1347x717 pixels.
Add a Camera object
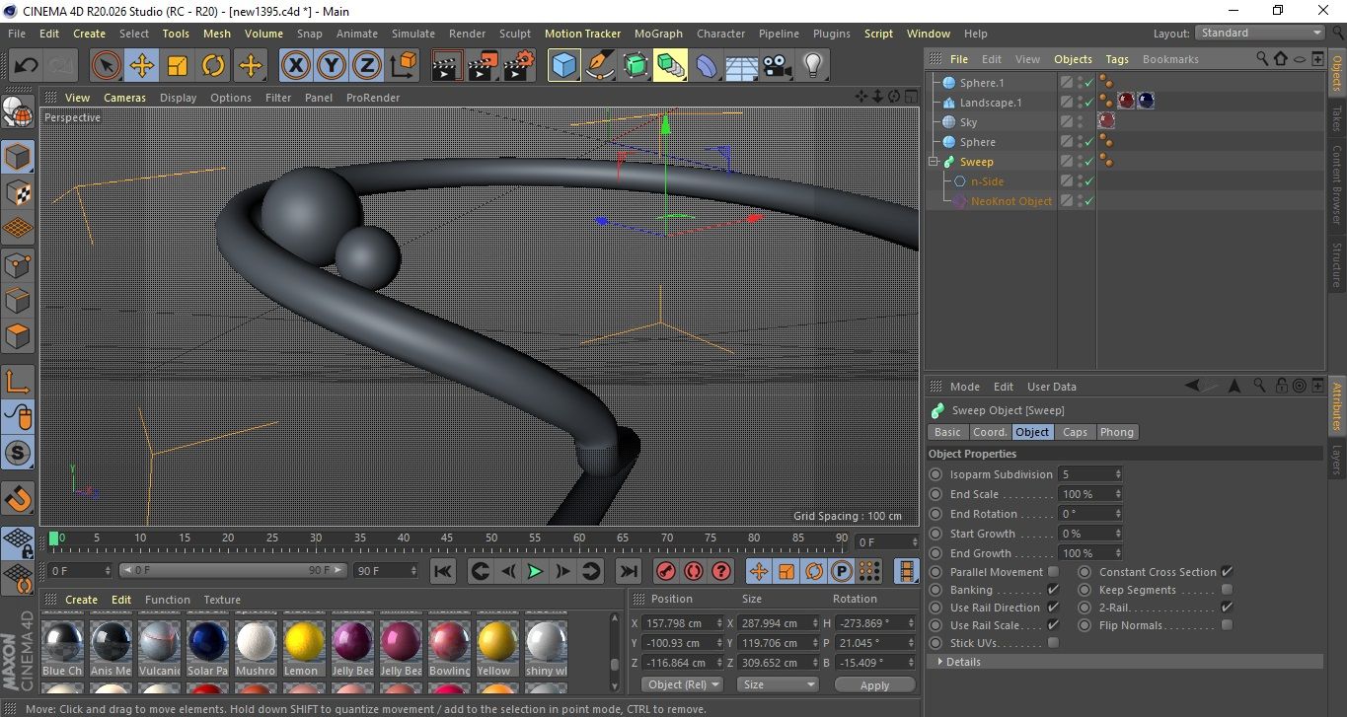tap(777, 66)
